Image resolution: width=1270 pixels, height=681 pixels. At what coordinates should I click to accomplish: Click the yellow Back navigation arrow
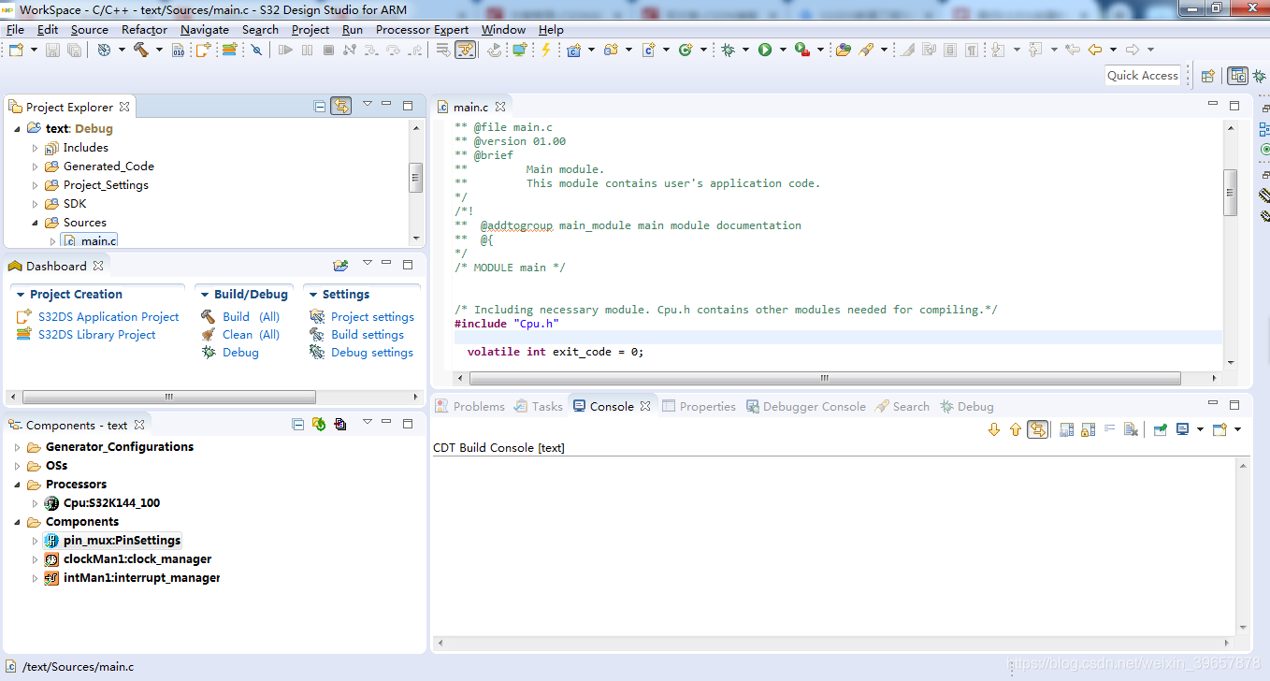(1094, 50)
